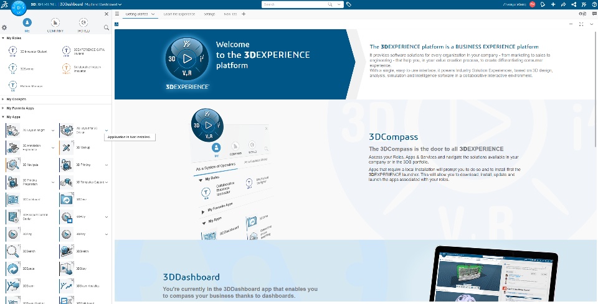Open the chevron next to 3D Template Capture
The height and width of the screenshot is (304, 598).
pyautogui.click(x=107, y=182)
